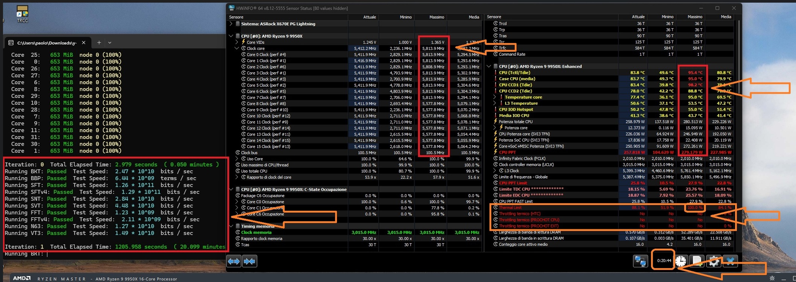Open the terminal new-tab dropdown arrow
Screen dimensions: 796x282
(110, 43)
